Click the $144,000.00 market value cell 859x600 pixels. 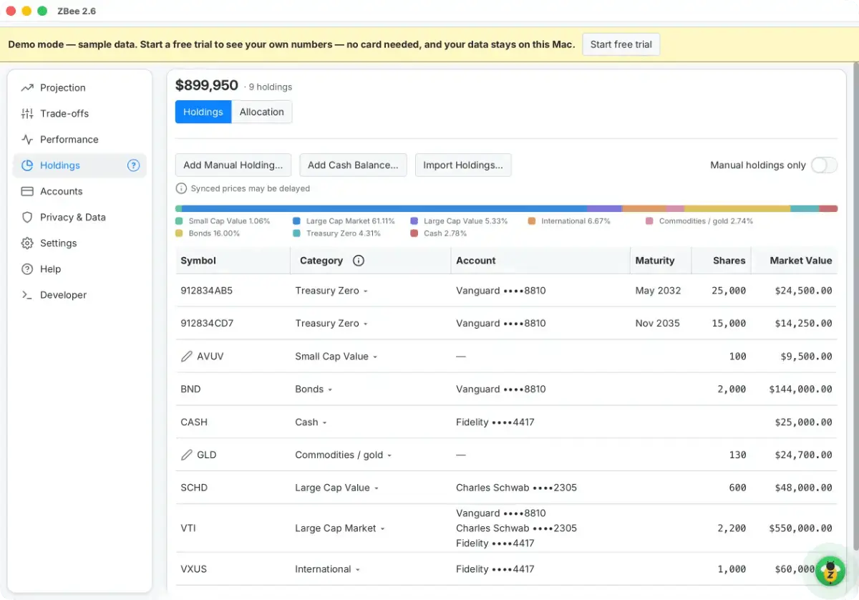800,389
